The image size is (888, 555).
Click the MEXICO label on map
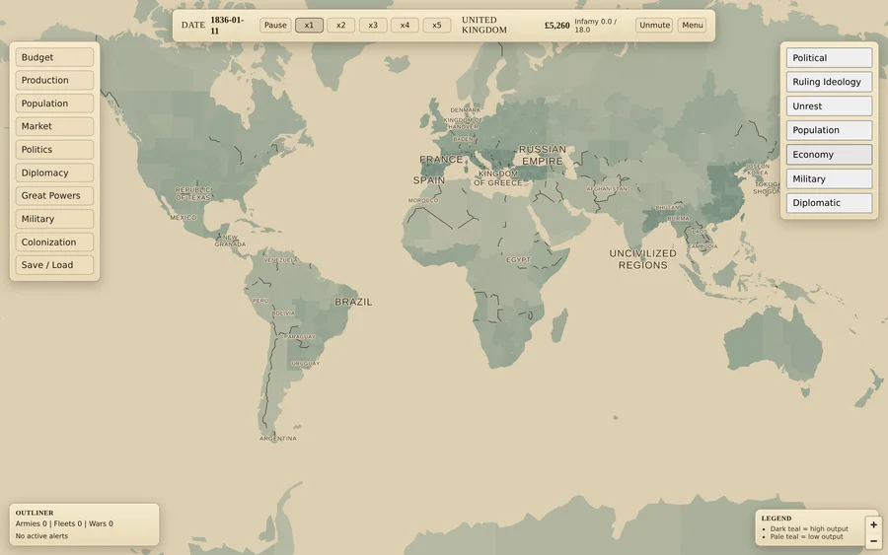(x=184, y=217)
